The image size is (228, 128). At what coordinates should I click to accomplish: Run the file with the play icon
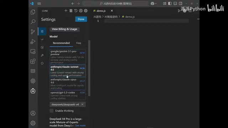pyautogui.click(x=179, y=11)
